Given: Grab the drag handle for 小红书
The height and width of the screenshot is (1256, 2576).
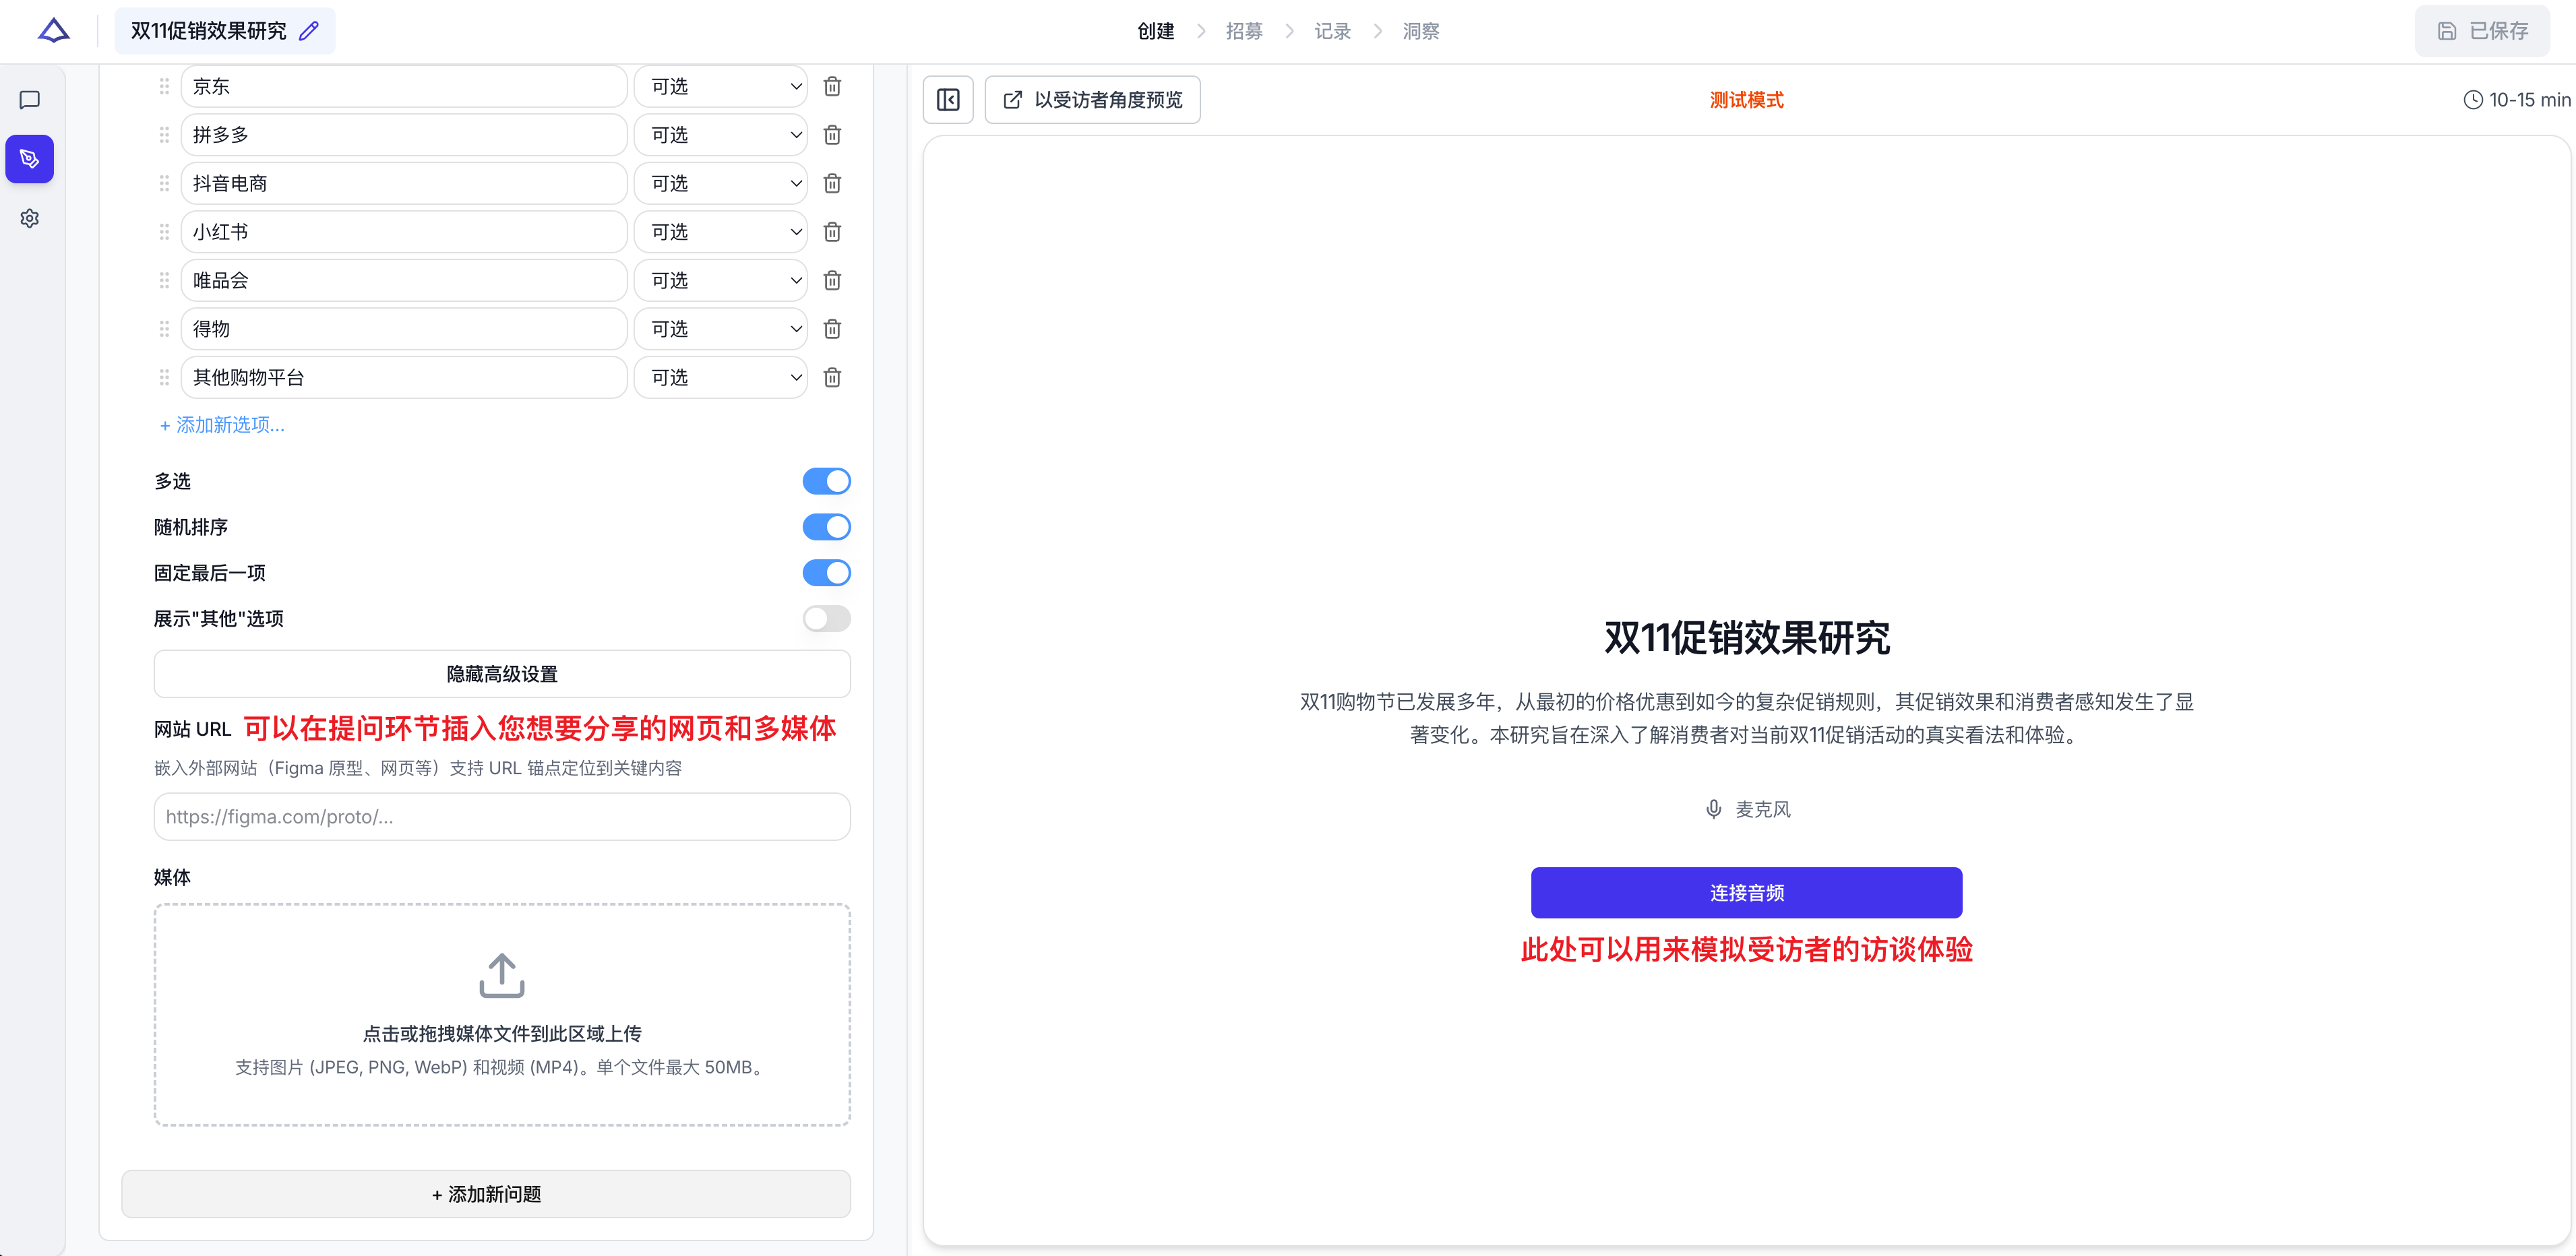Looking at the screenshot, I should click(x=164, y=232).
